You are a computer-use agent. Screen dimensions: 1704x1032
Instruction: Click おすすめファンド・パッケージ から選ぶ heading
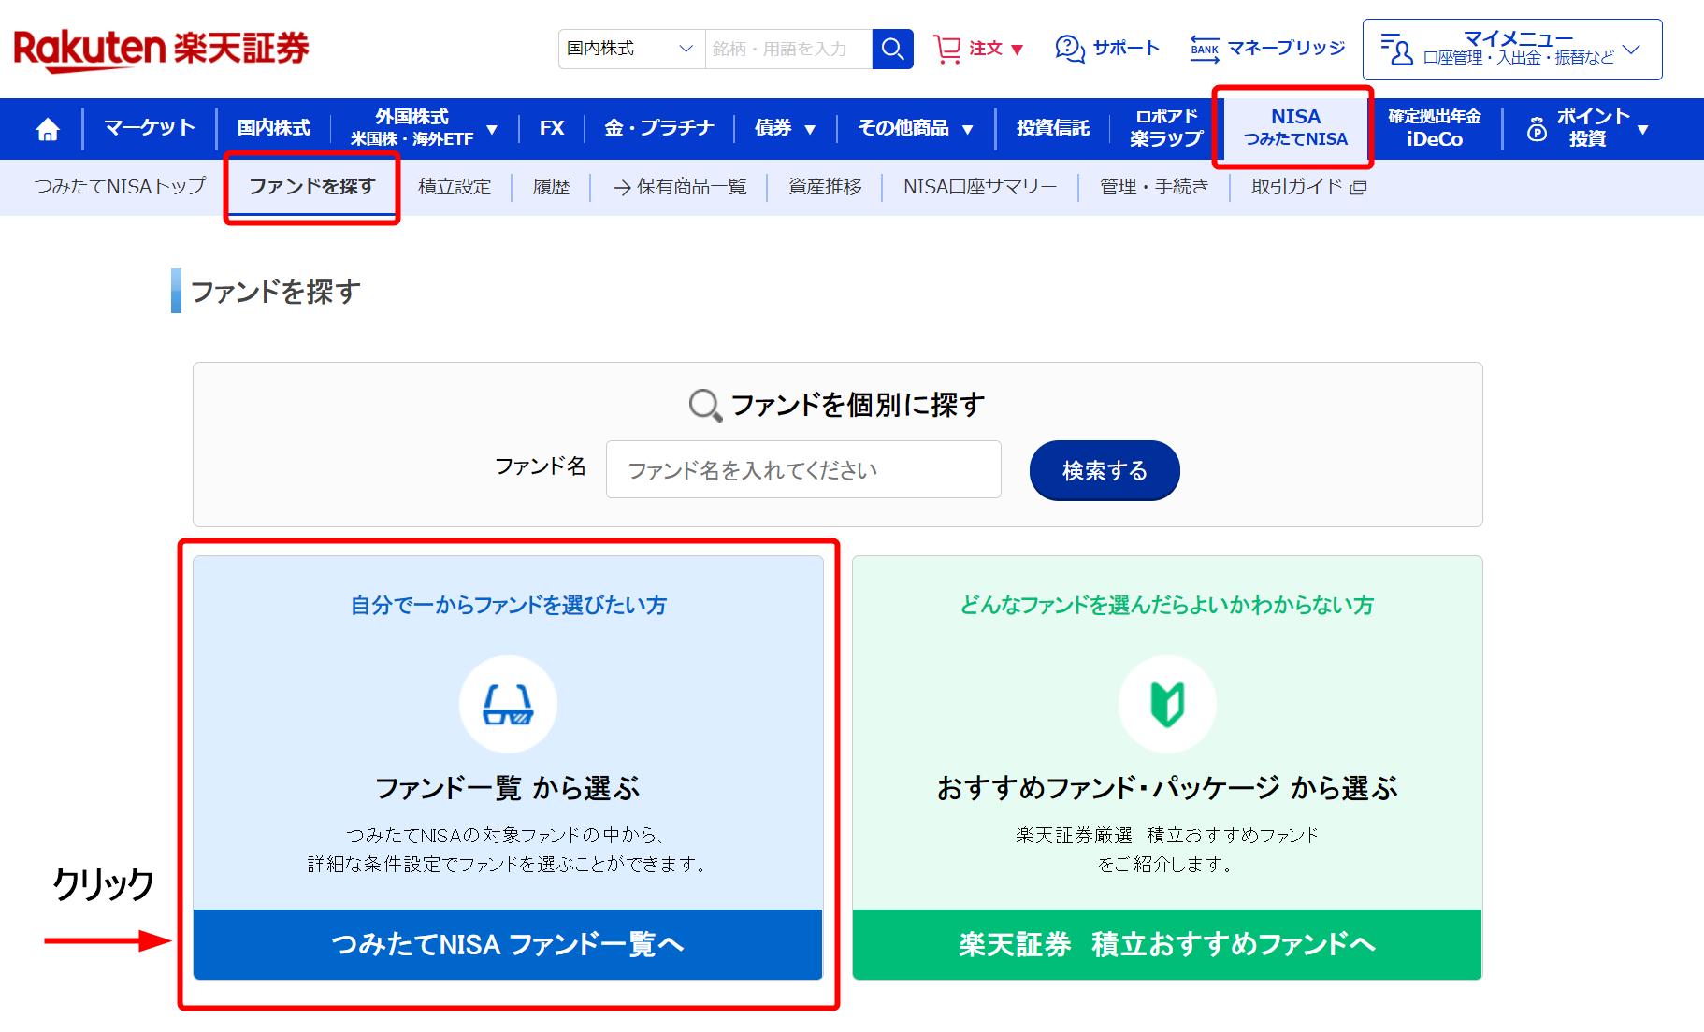(x=1167, y=788)
